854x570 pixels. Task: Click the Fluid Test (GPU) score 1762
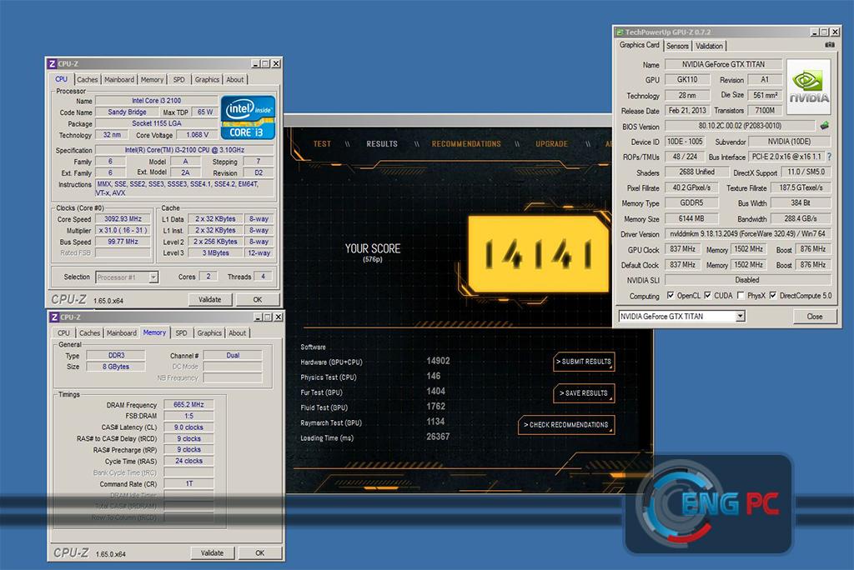[x=435, y=406]
